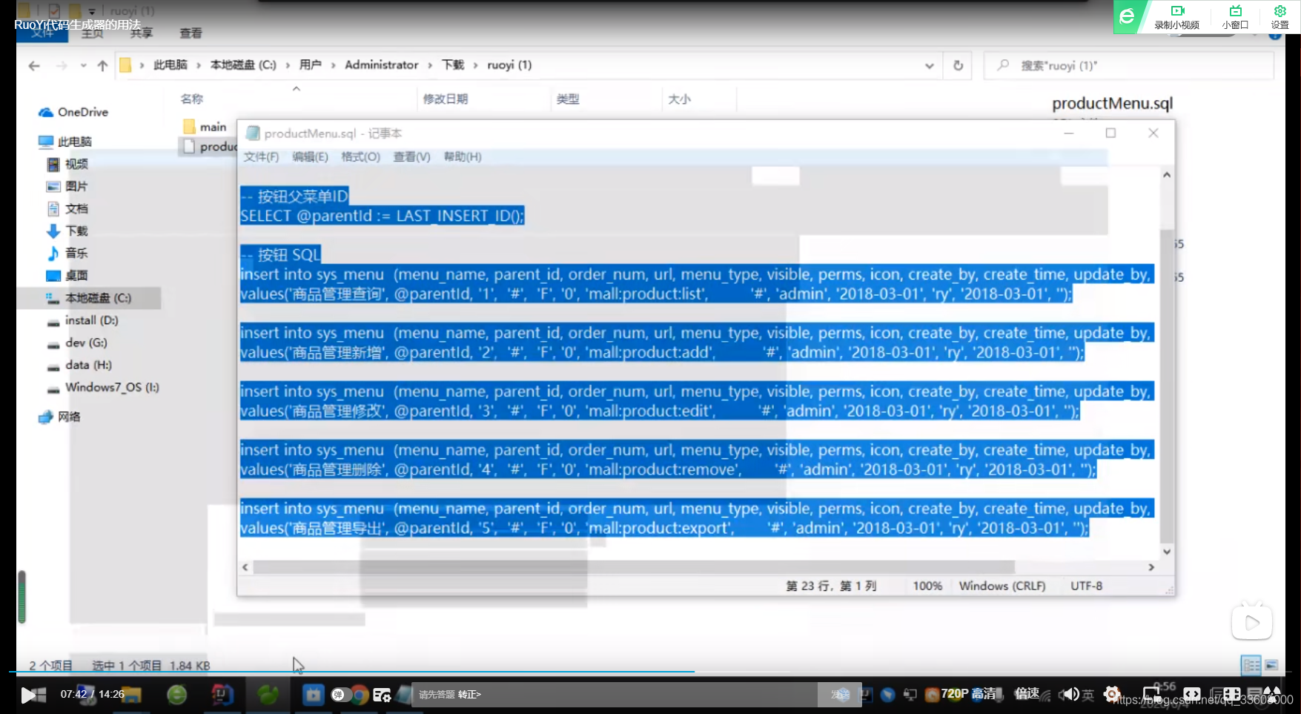Open 音乐 folder in navigation pane

68,253
